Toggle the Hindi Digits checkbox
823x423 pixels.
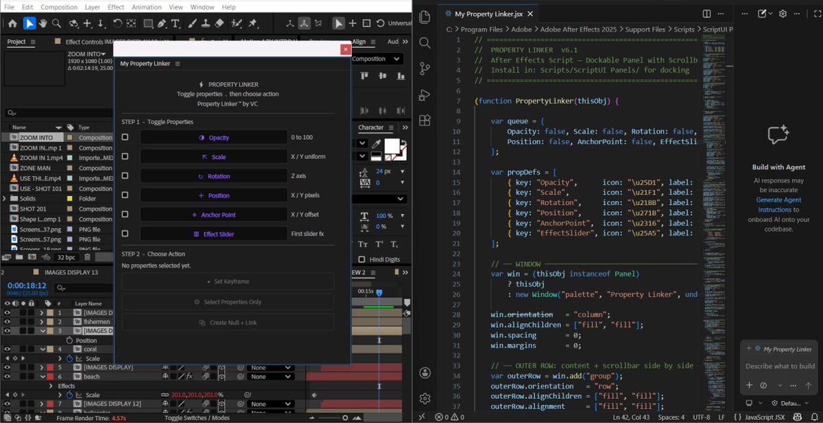tap(362, 260)
